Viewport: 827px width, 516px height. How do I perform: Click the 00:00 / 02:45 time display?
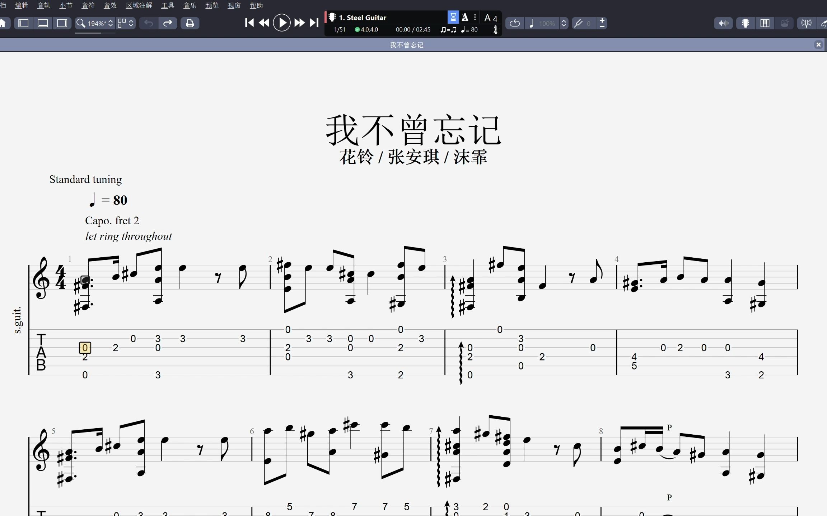[x=413, y=30]
